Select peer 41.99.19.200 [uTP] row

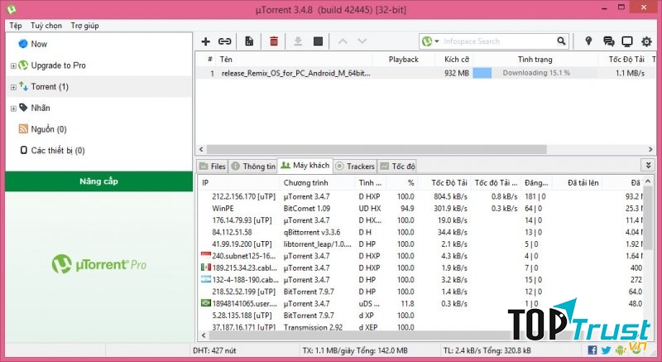click(420, 244)
